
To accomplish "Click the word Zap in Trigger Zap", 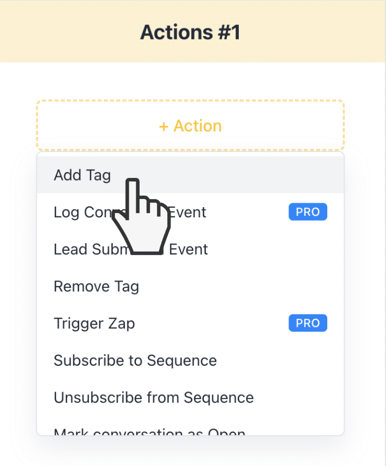I will point(121,324).
